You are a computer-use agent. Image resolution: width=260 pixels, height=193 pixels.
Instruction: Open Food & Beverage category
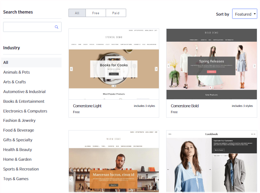point(18,130)
